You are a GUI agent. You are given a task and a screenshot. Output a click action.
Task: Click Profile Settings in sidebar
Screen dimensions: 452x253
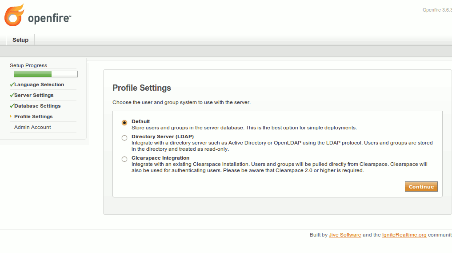tap(33, 116)
